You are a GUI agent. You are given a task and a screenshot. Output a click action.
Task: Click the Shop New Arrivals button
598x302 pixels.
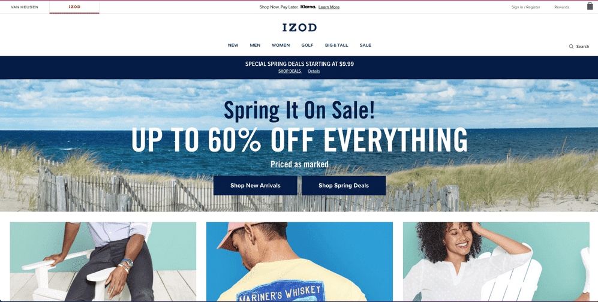click(x=255, y=186)
